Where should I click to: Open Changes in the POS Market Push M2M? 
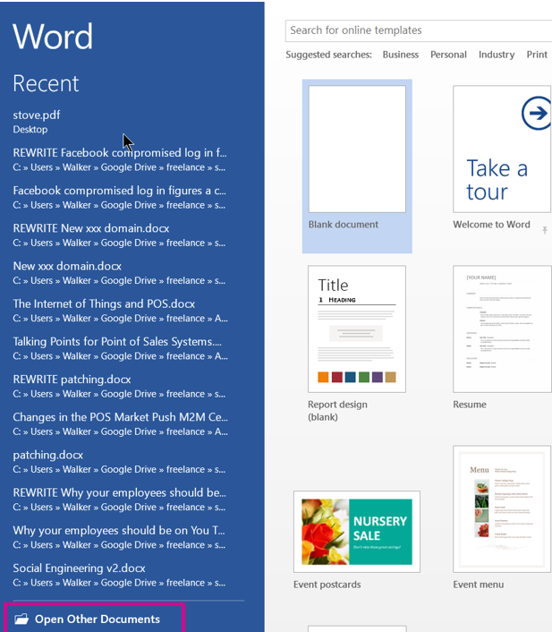[121, 424]
